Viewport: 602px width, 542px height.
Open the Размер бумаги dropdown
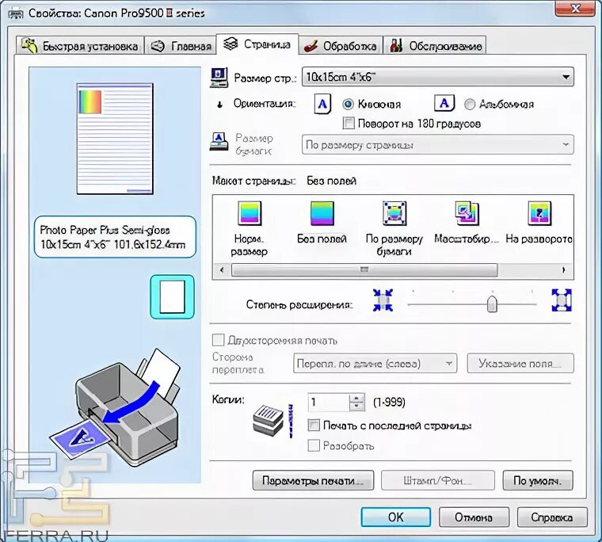[438, 145]
